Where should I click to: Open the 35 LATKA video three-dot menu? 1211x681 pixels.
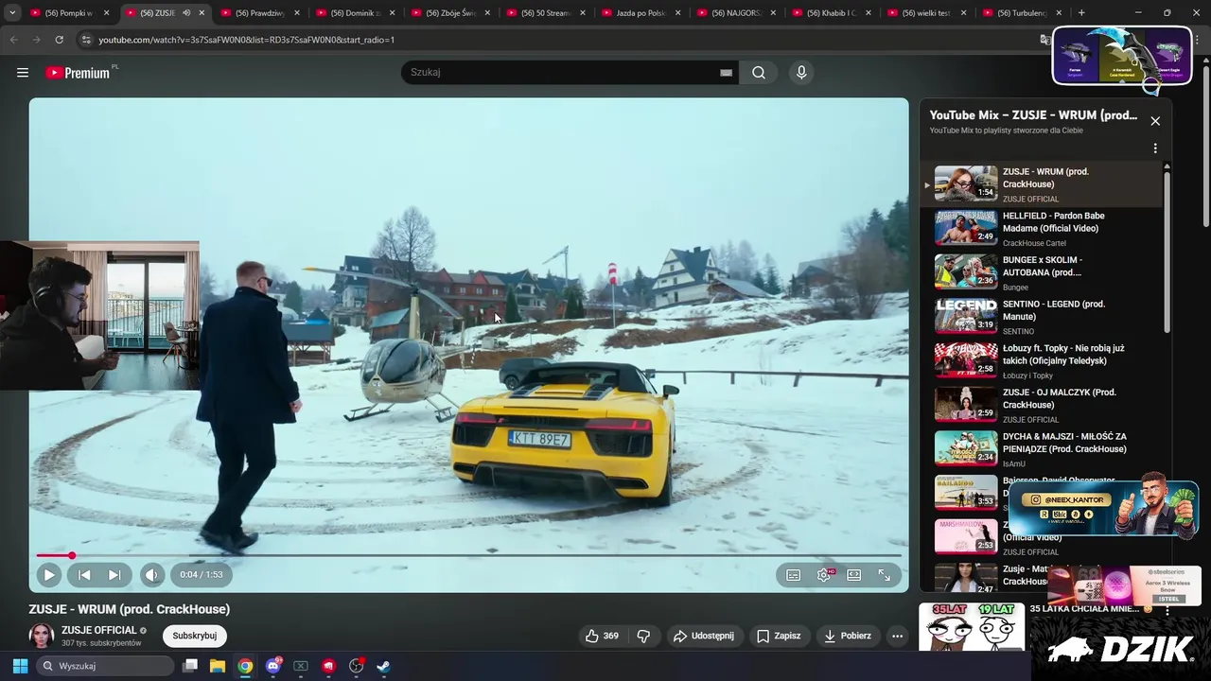coord(1167,611)
